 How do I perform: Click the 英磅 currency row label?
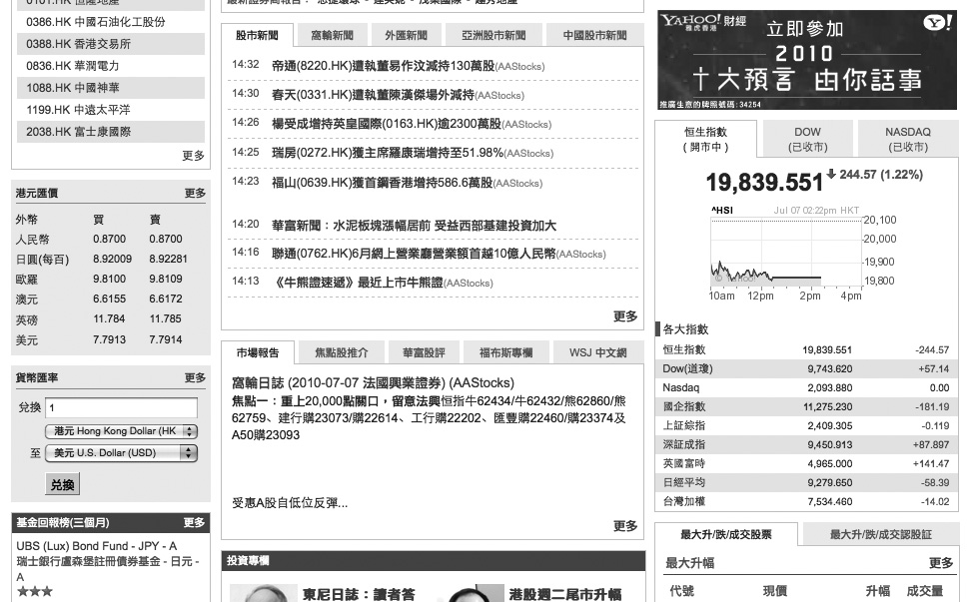click(x=27, y=319)
